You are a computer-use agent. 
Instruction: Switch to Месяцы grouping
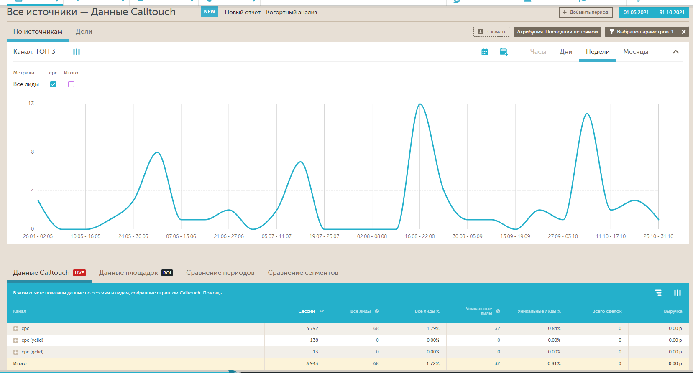click(635, 52)
